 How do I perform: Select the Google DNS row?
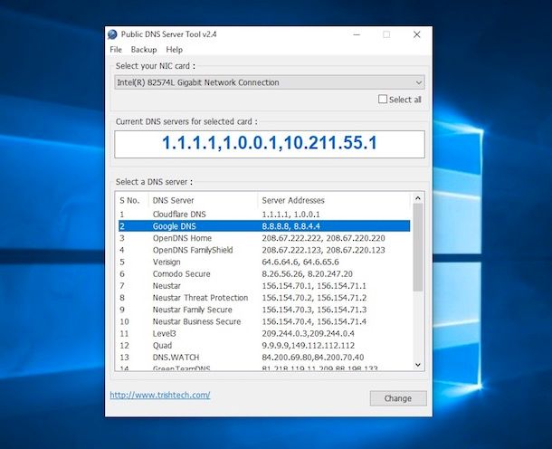pyautogui.click(x=264, y=226)
